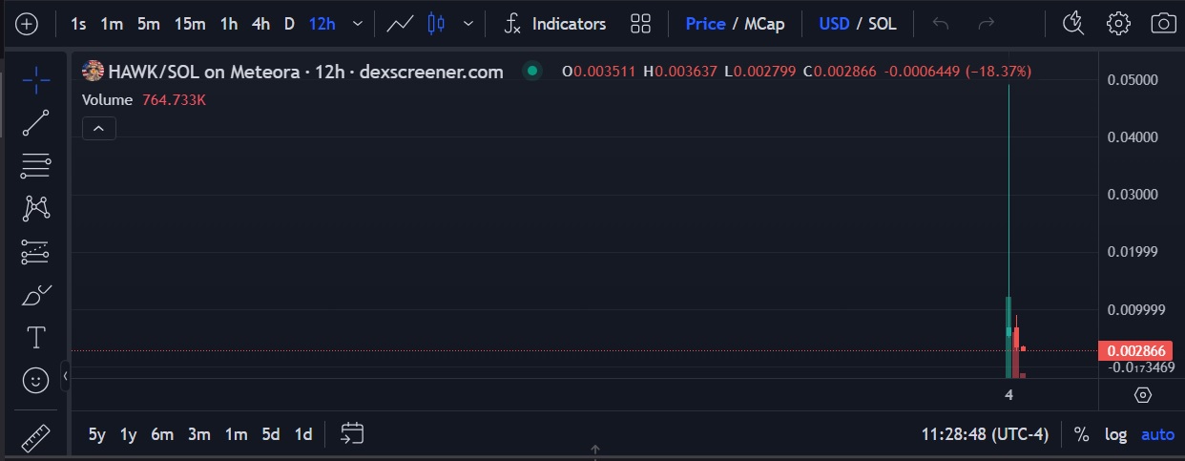Select the 1m timeframe in top toolbar
1185x461 pixels.
pyautogui.click(x=112, y=24)
